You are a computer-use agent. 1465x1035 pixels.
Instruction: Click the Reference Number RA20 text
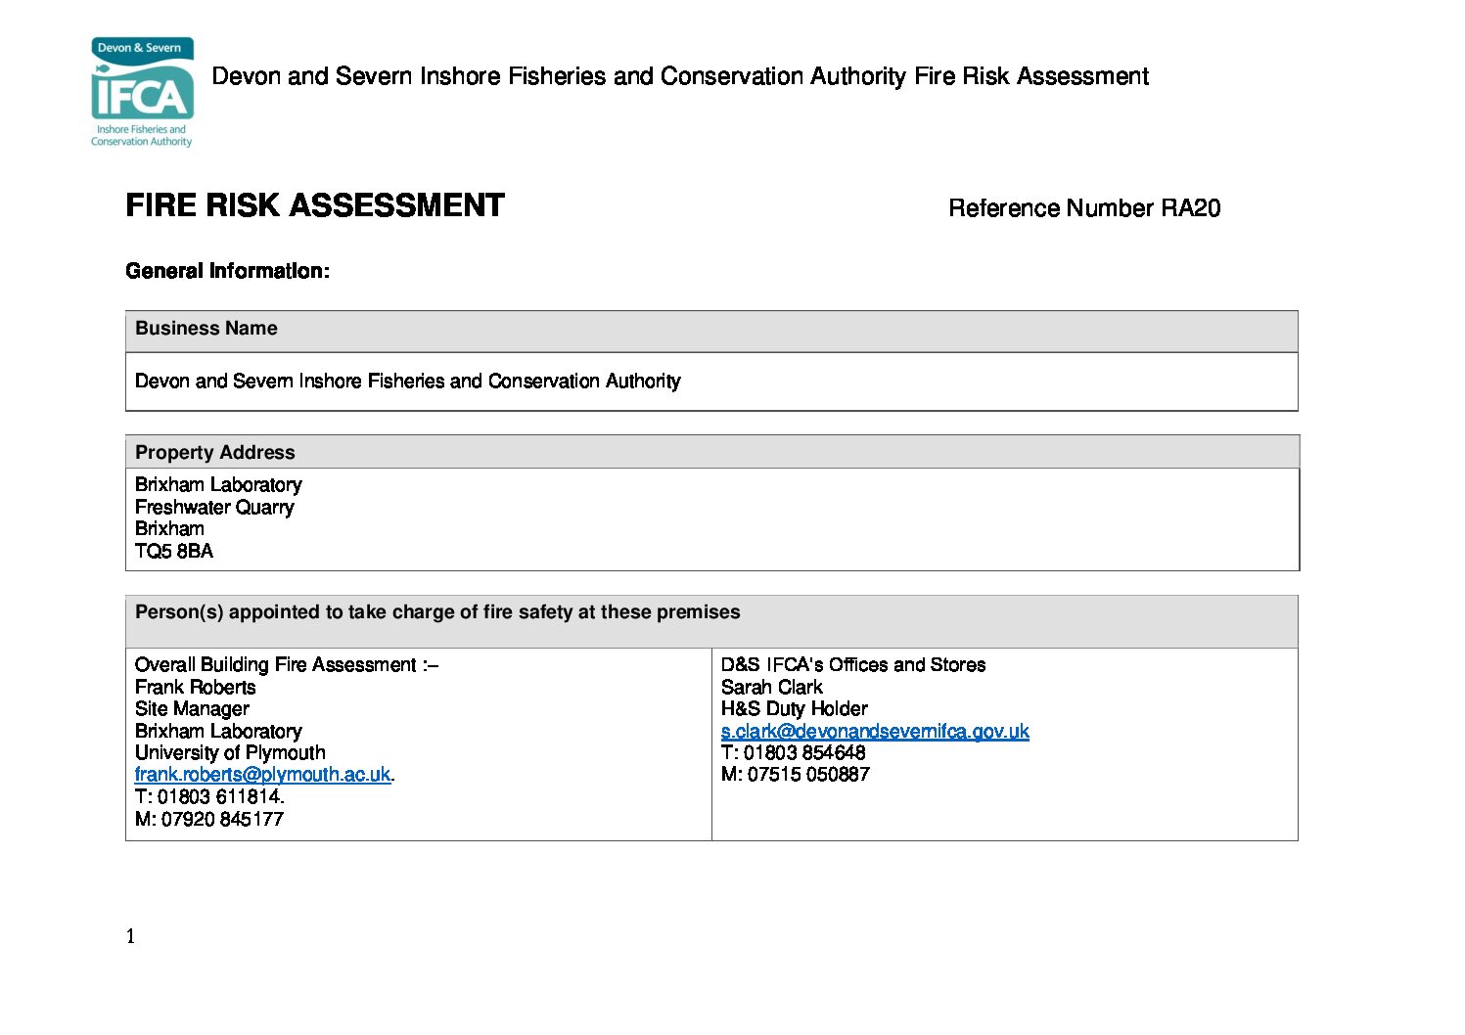click(1084, 208)
